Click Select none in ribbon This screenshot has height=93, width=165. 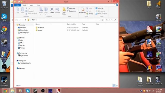click(x=100, y=11)
